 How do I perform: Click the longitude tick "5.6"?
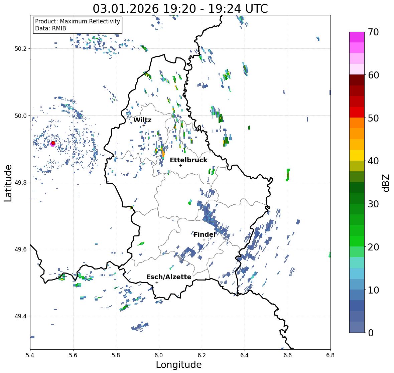coord(73,355)
